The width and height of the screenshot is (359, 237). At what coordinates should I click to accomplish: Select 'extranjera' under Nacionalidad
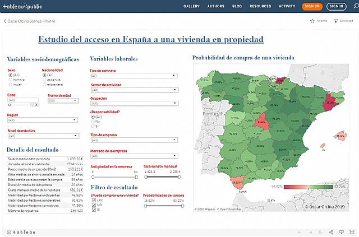coord(44,84)
